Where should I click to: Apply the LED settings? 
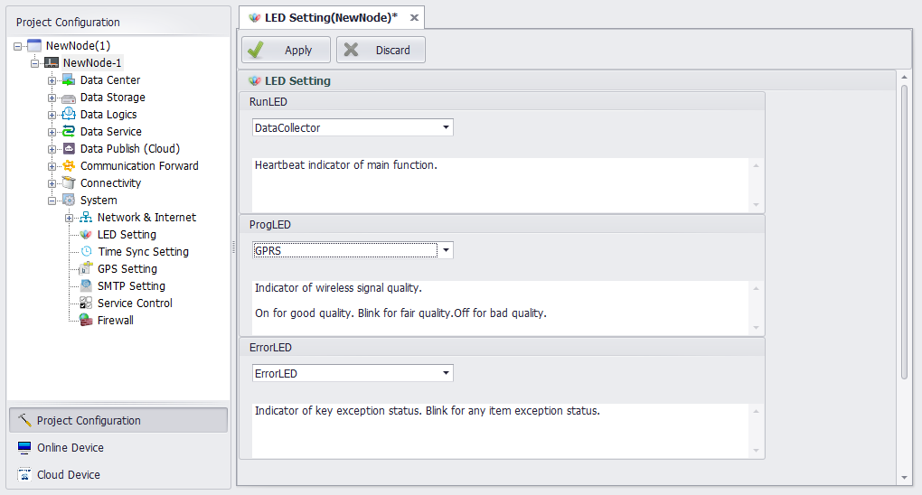[286, 51]
